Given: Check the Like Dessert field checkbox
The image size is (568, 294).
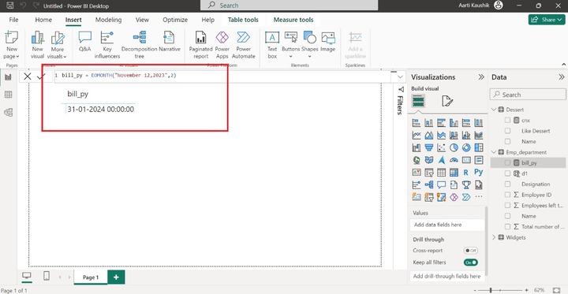Looking at the screenshot, I should point(507,131).
